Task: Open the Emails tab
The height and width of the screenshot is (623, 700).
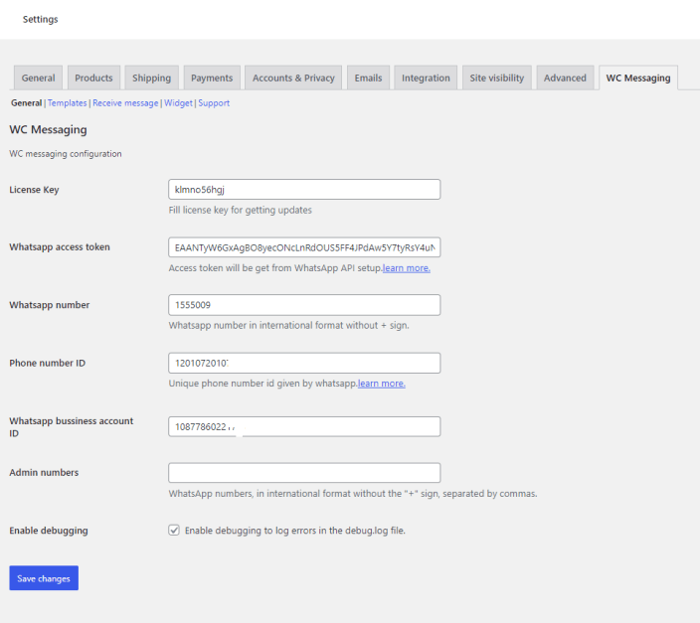Action: 368,78
